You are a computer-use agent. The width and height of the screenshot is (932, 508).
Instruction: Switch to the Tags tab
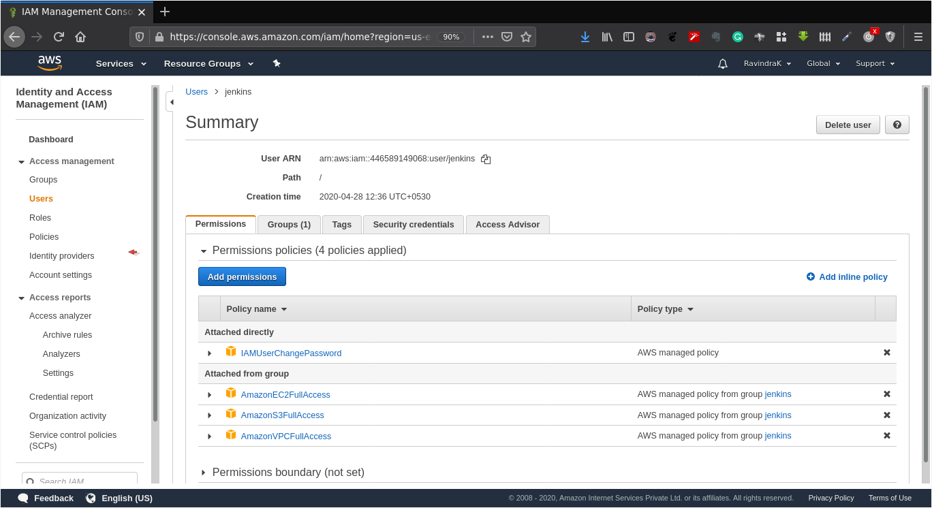(342, 225)
